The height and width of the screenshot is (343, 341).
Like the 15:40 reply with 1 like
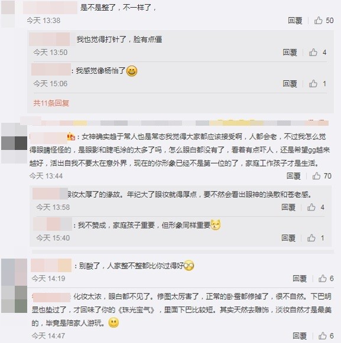coord(311,238)
